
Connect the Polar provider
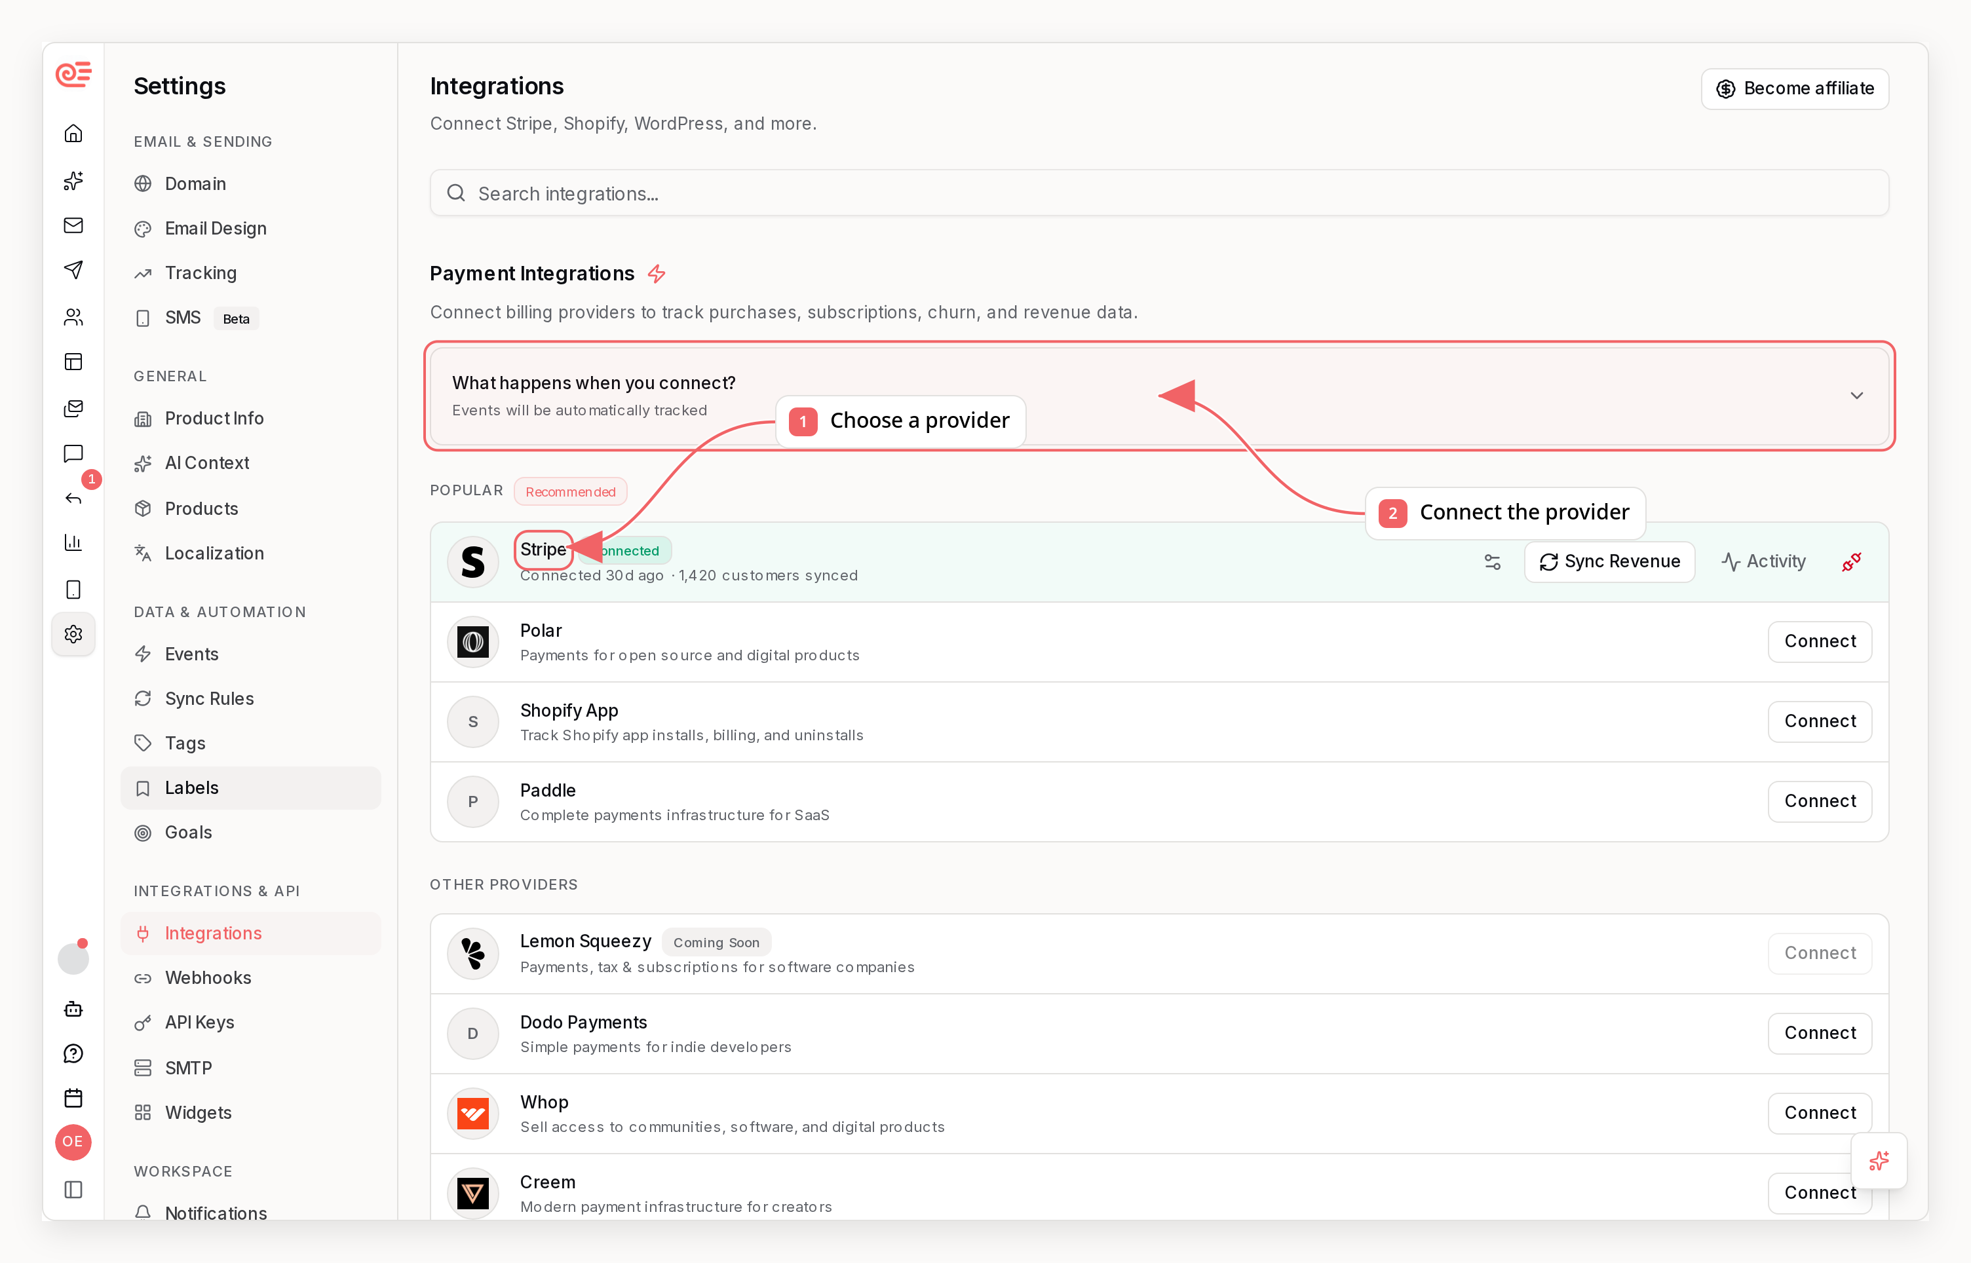[x=1819, y=641]
